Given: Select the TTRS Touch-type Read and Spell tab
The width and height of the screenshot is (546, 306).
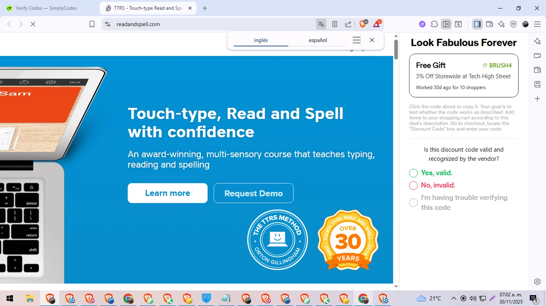Looking at the screenshot, I should (x=148, y=8).
